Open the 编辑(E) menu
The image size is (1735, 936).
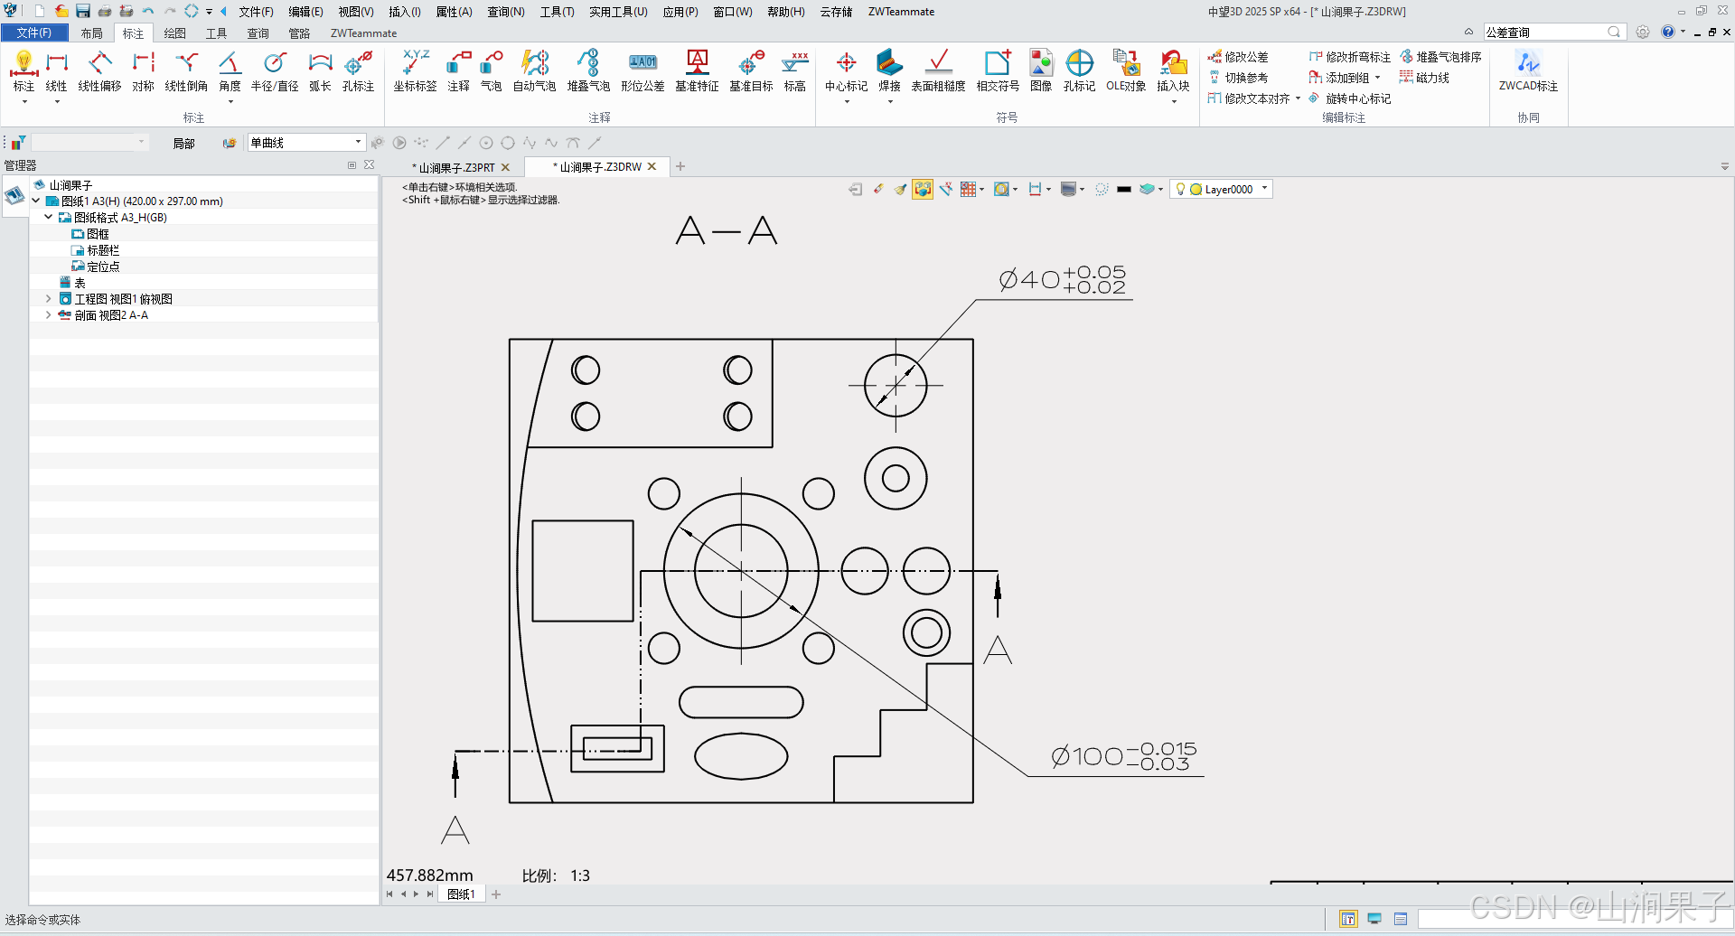(x=305, y=12)
